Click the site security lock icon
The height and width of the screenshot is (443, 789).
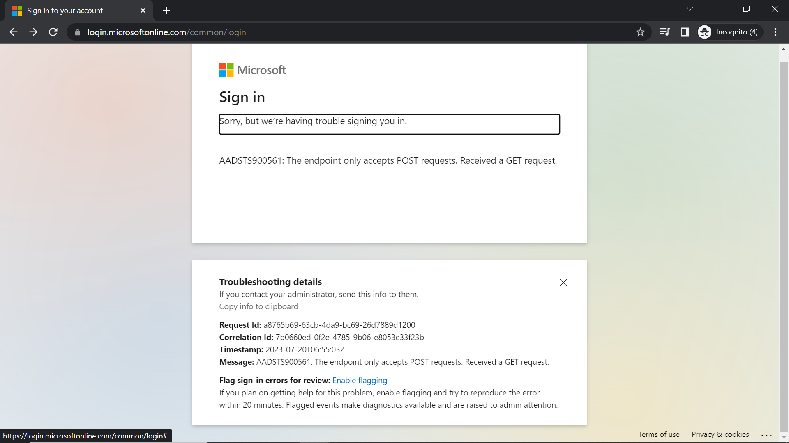[77, 32]
